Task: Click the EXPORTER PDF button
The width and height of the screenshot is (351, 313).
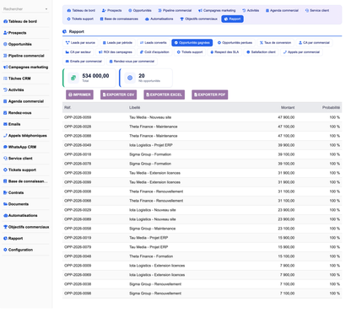Action: point(210,94)
